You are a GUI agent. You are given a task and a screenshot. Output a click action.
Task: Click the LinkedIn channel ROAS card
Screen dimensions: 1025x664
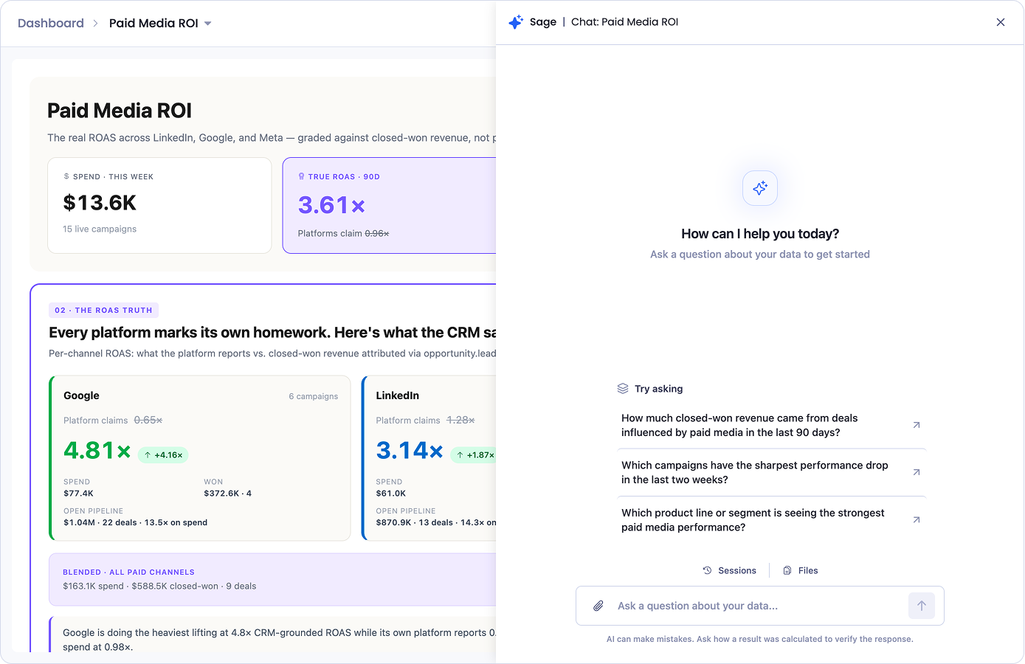click(x=429, y=458)
